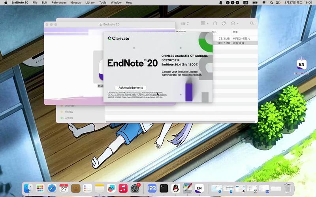The image size is (316, 197).
Task: Open Launchpad from the Dock
Action: [40, 188]
